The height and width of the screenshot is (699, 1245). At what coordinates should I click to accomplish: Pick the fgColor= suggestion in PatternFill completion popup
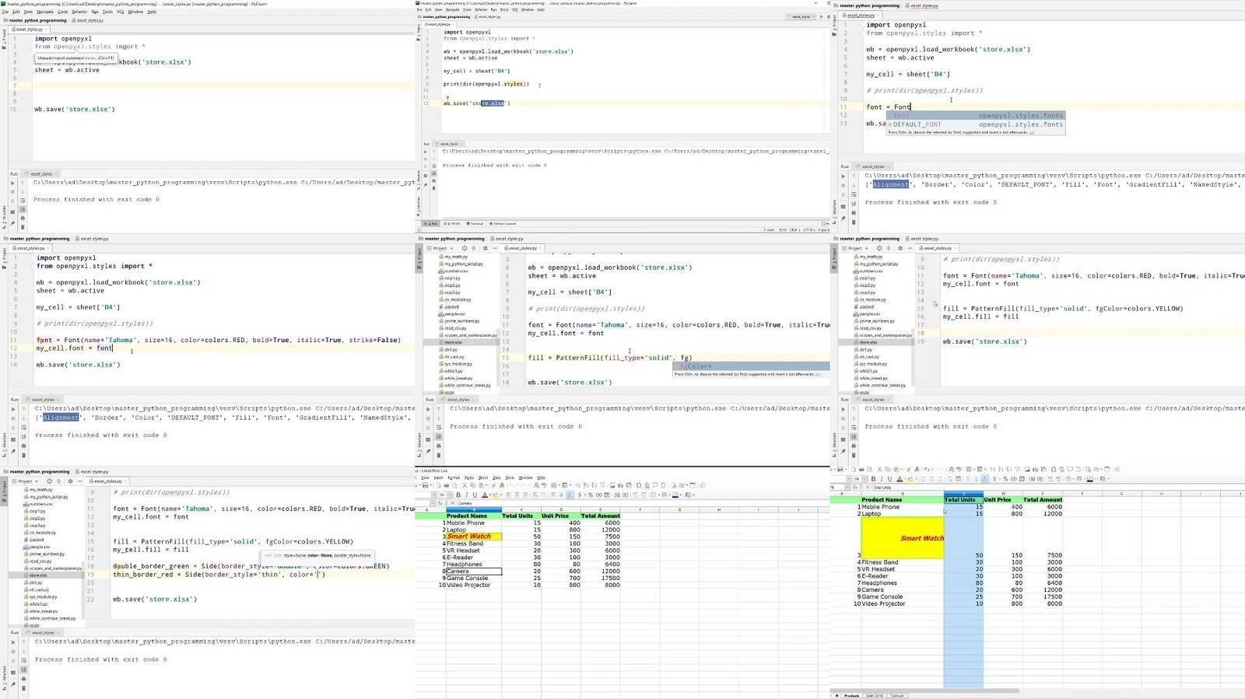tap(751, 366)
